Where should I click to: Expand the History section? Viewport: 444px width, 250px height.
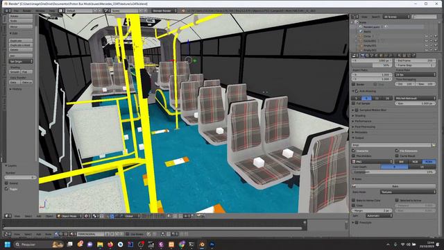[15, 89]
